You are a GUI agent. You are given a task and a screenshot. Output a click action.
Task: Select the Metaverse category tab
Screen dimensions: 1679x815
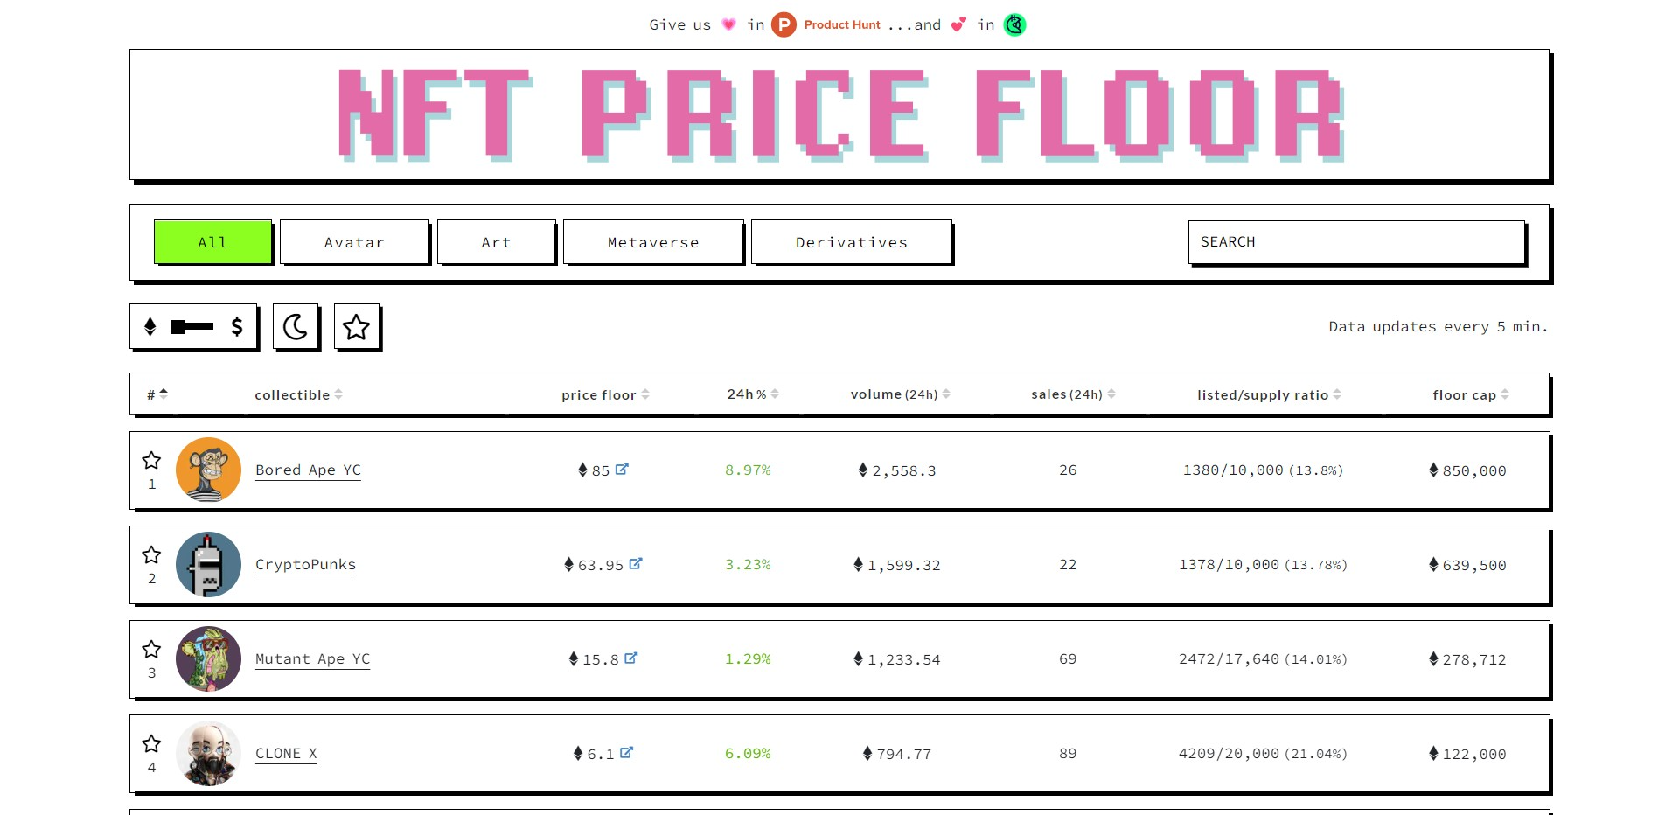(653, 242)
